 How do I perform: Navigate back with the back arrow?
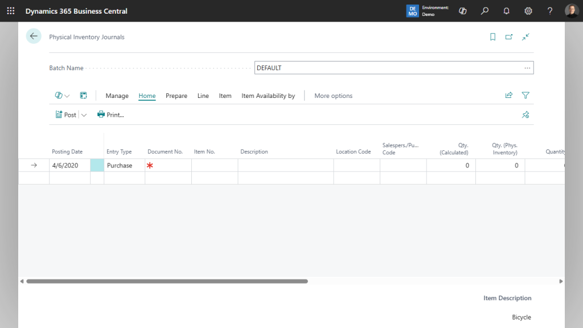click(34, 36)
